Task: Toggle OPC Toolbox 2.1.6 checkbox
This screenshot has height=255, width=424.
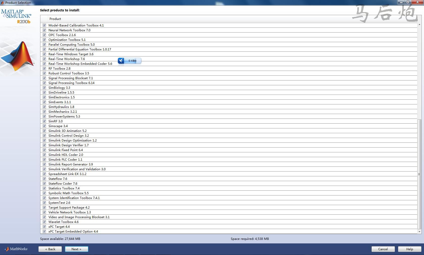Action: (x=44, y=35)
